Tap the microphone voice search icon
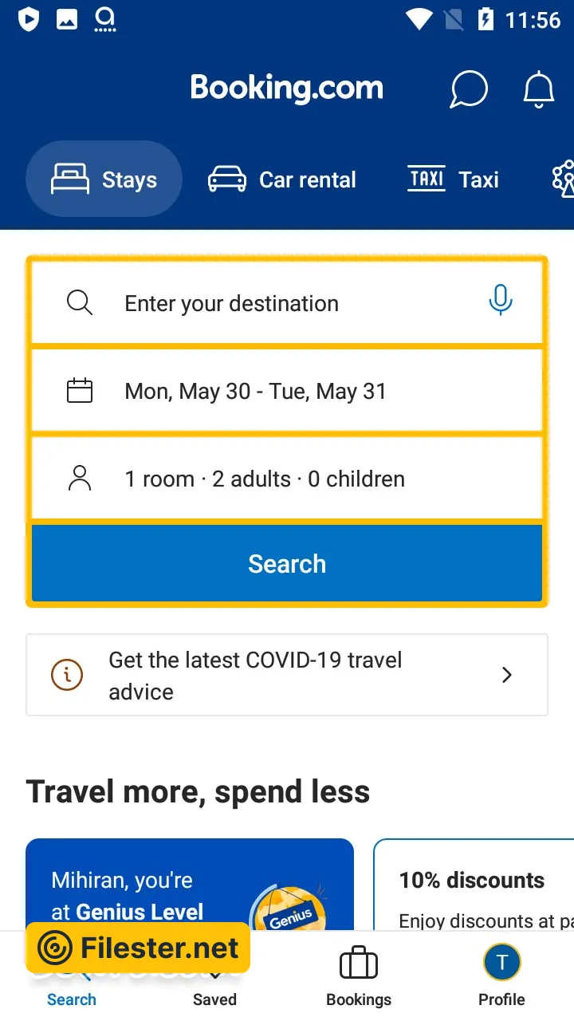Screen dimensions: 574x1021 [501, 301]
